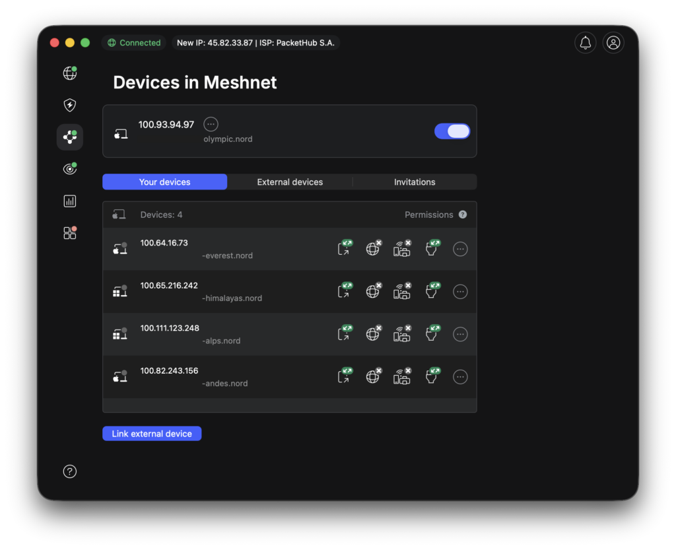Toggle local network permission for andes.nord
The width and height of the screenshot is (676, 550).
point(402,376)
